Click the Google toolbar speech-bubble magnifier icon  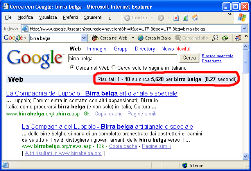pos(215,38)
